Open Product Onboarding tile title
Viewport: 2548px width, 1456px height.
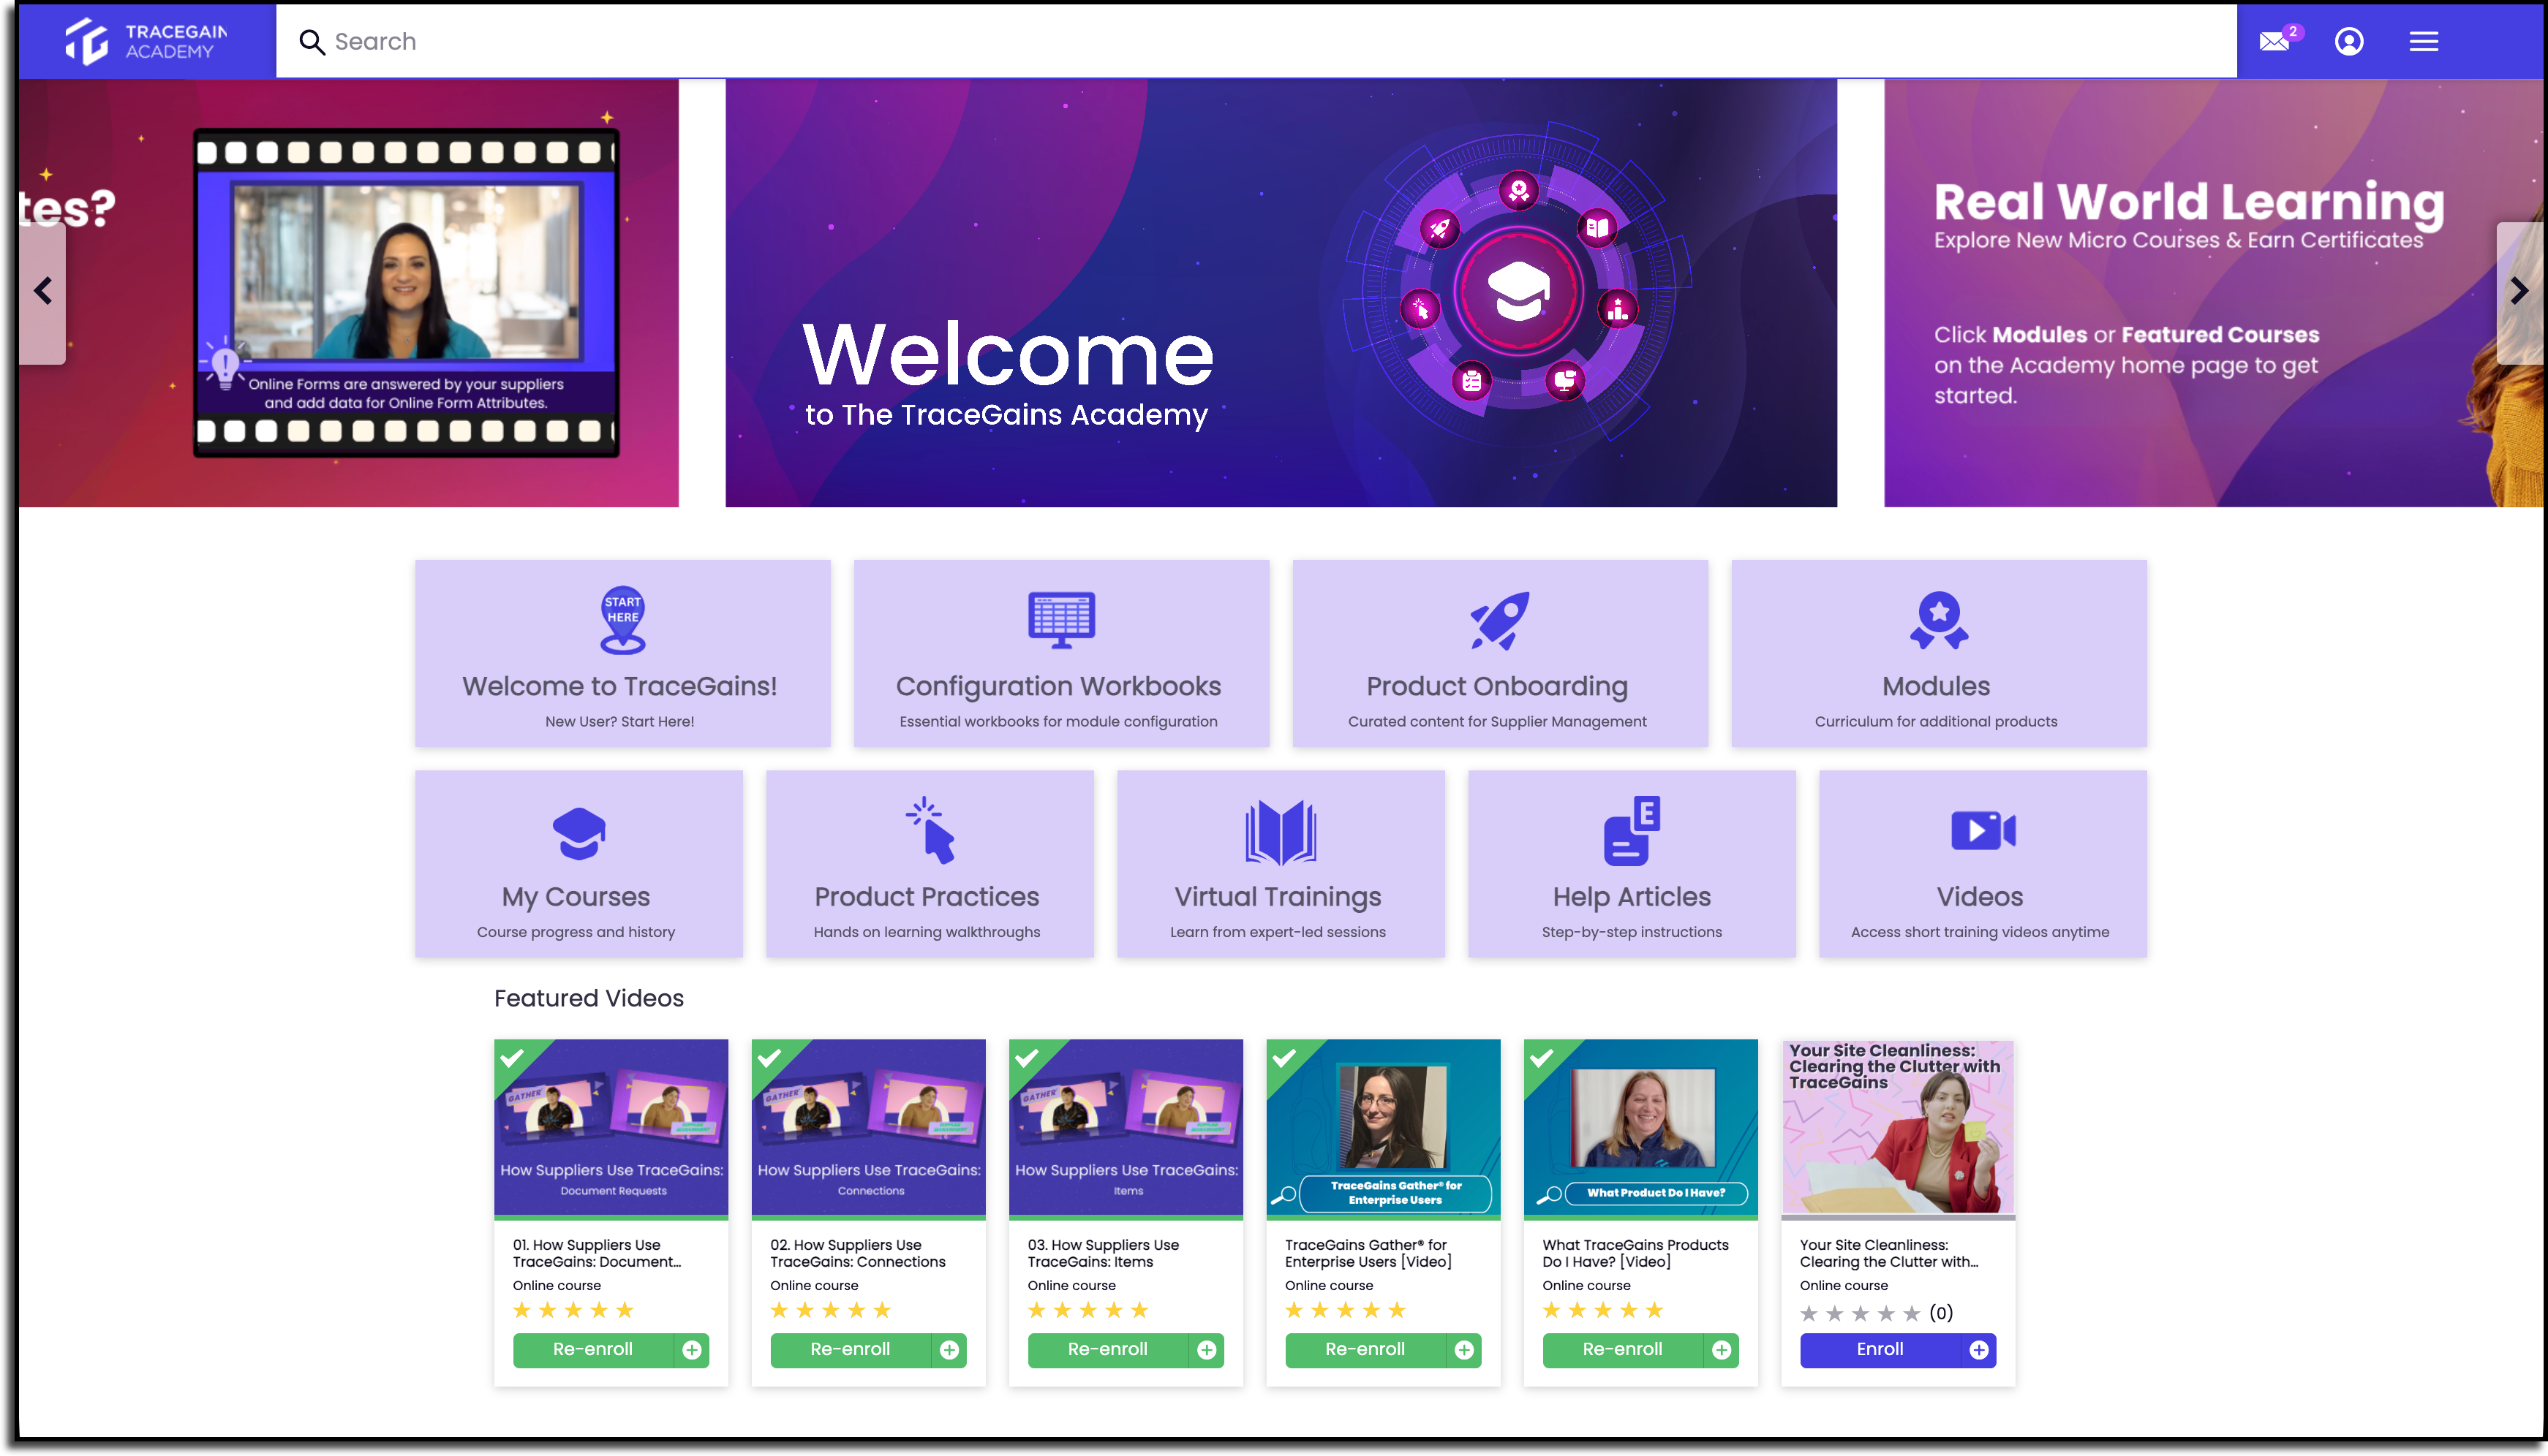pyautogui.click(x=1496, y=686)
